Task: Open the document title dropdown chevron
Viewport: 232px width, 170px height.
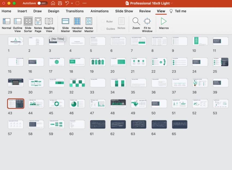Action: click(x=172, y=3)
